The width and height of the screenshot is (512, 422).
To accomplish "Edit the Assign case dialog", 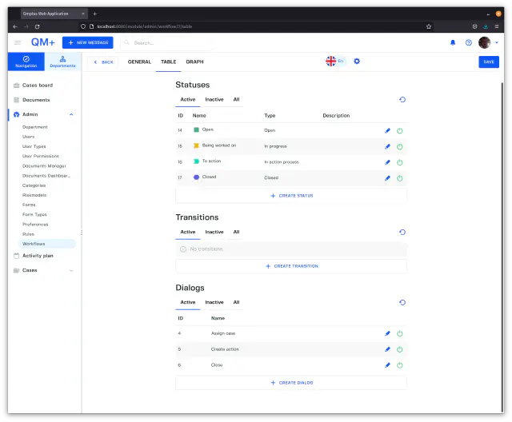I will pyautogui.click(x=387, y=333).
